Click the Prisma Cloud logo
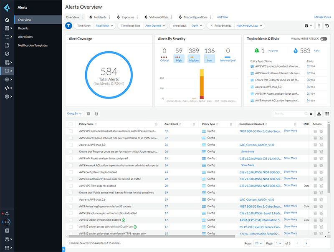 pos(7,8)
